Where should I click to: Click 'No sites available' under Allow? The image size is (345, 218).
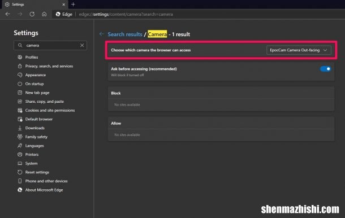tap(127, 135)
